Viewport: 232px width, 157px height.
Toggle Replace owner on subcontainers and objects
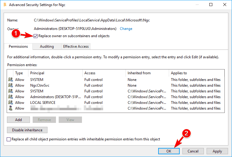point(35,36)
